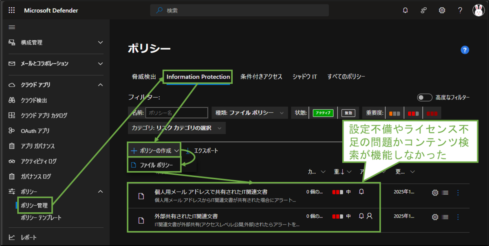Collapse the navigation with hamburger icon
The width and height of the screenshot is (489, 246).
12,27
